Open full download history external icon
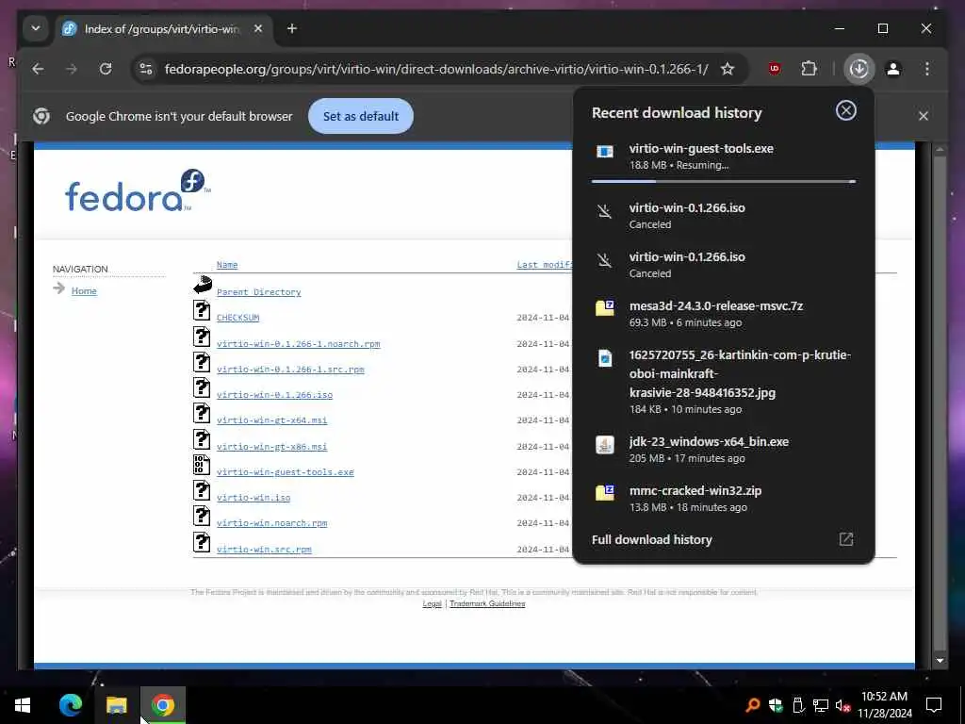Image resolution: width=965 pixels, height=724 pixels. pos(846,539)
